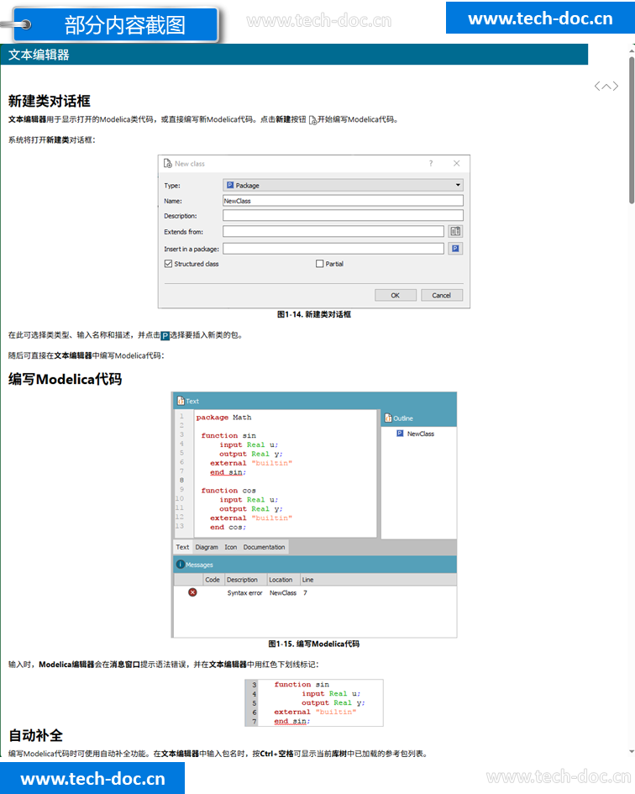Toggle the Structured class checkbox
The width and height of the screenshot is (635, 794).
(168, 264)
